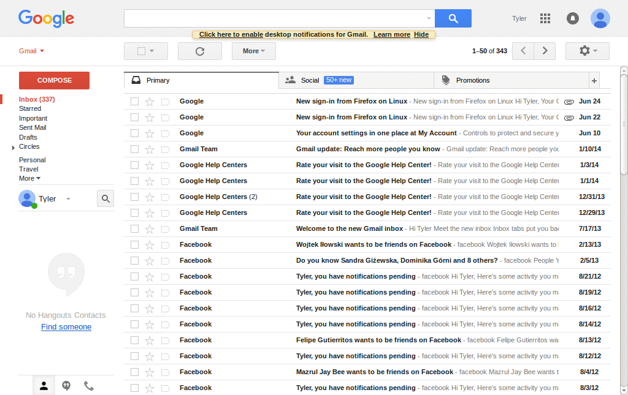The width and height of the screenshot is (628, 395).
Task: Star the Gmail Team welcome email
Action: pos(149,228)
